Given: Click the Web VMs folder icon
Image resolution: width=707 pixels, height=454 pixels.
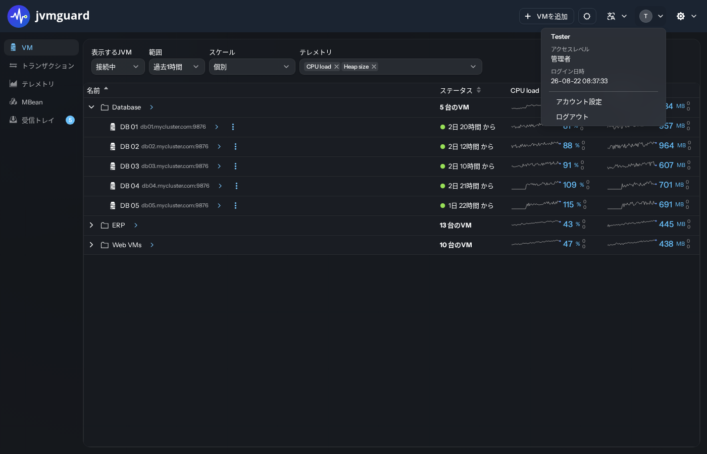Looking at the screenshot, I should click(x=105, y=245).
